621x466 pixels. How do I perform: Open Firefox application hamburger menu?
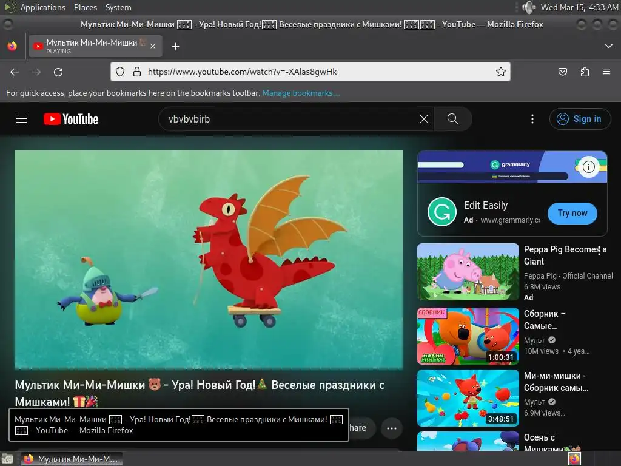(606, 72)
